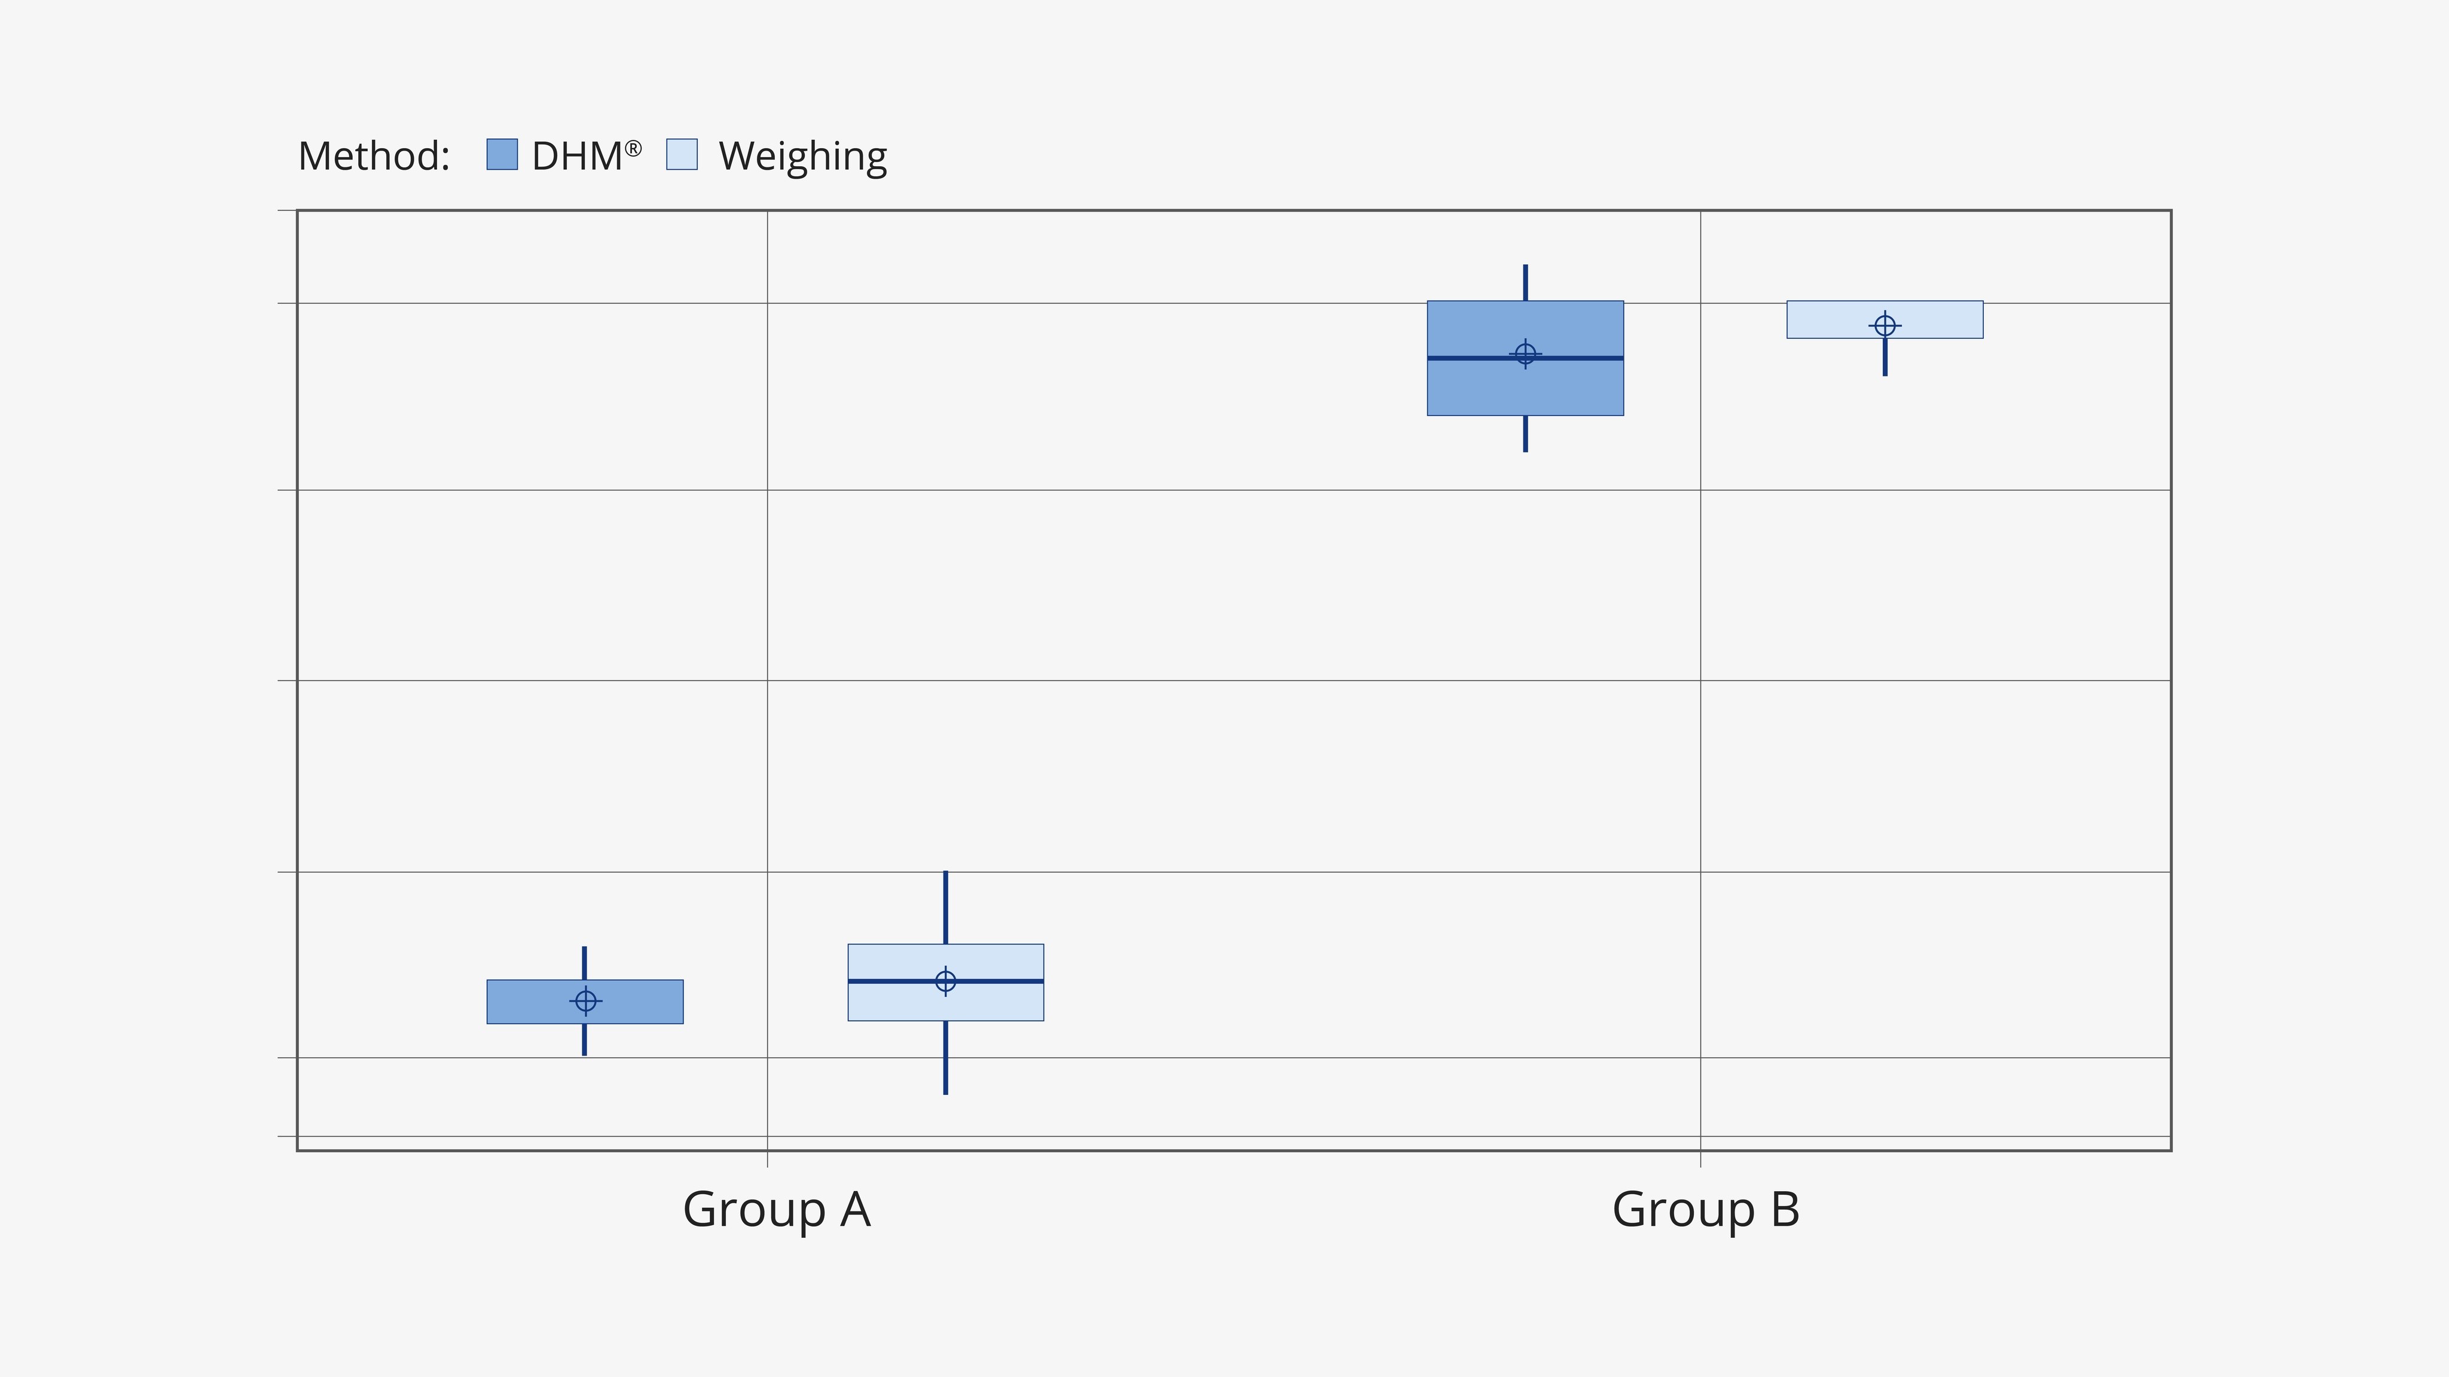The image size is (2449, 1377).
Task: Click the Weighing legend color swatch
Action: click(682, 155)
